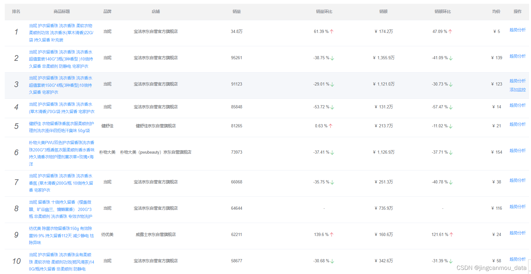Image resolution: width=531 pixels, height=274 pixels.
Task: Click down arrow beside -41.09 %
Action: click(451, 58)
